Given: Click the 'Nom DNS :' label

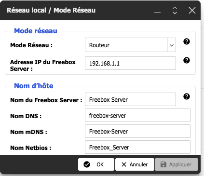Looking at the screenshot, I should pyautogui.click(x=26, y=116).
